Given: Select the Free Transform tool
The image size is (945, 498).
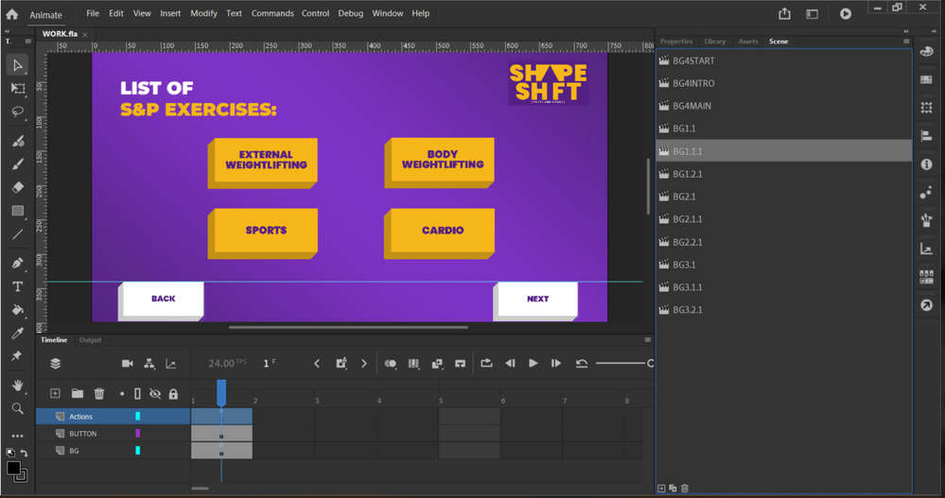Looking at the screenshot, I should (x=17, y=89).
